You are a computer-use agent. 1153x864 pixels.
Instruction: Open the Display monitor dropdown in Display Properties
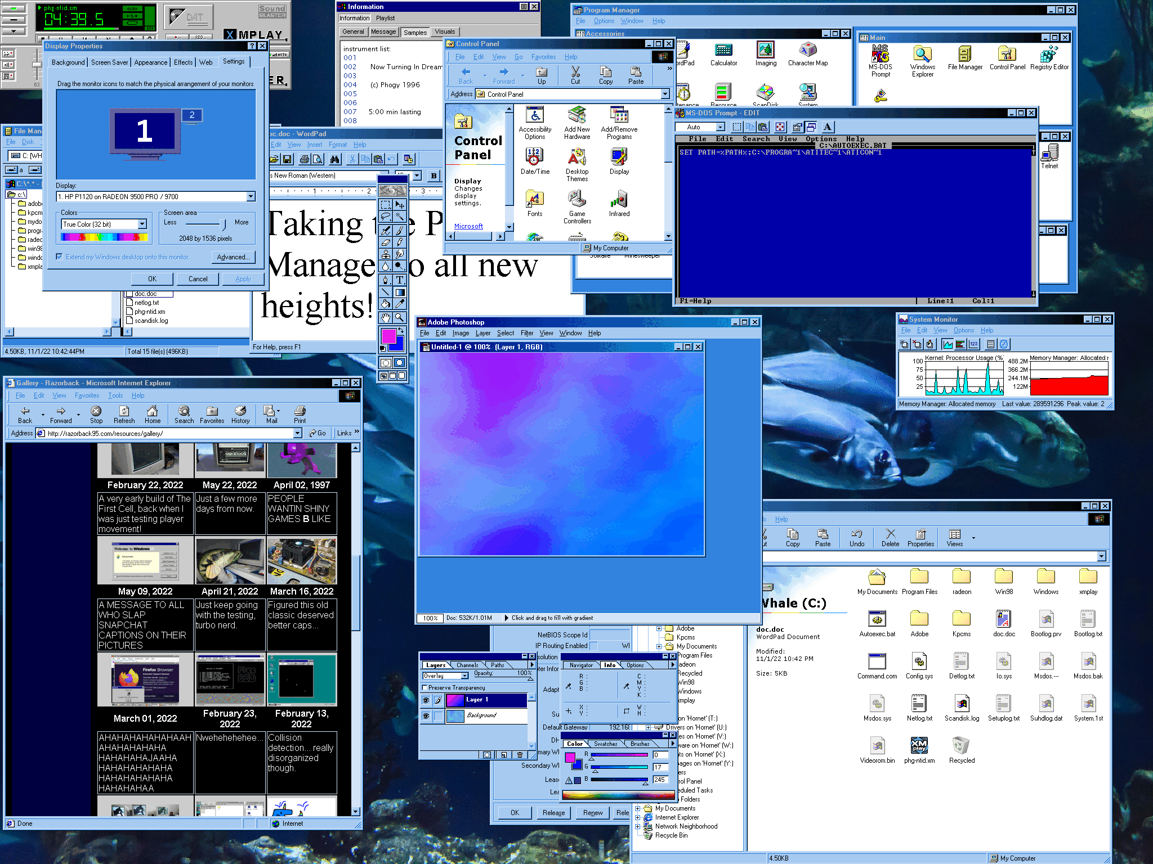coord(251,197)
